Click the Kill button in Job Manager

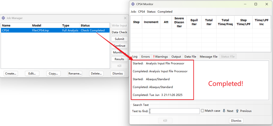click(x=119, y=66)
